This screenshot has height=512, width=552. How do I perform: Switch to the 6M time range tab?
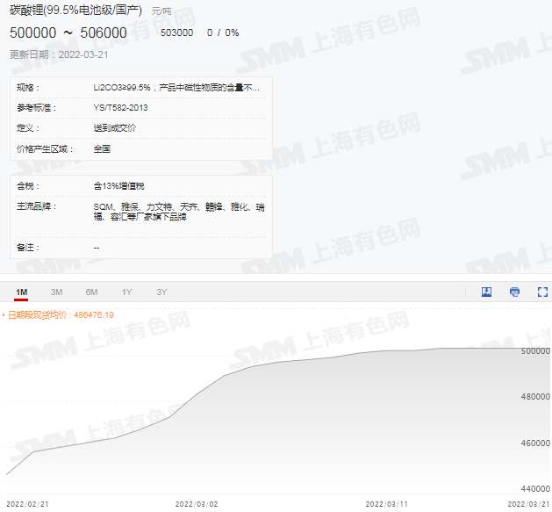click(x=91, y=292)
